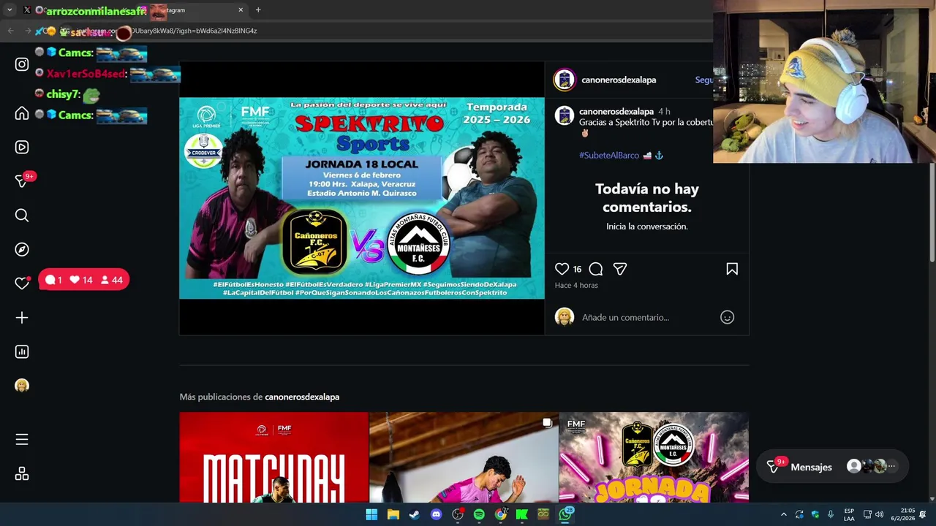Image resolution: width=936 pixels, height=526 pixels.
Task: Open WhatsApp from the taskbar
Action: click(565, 514)
